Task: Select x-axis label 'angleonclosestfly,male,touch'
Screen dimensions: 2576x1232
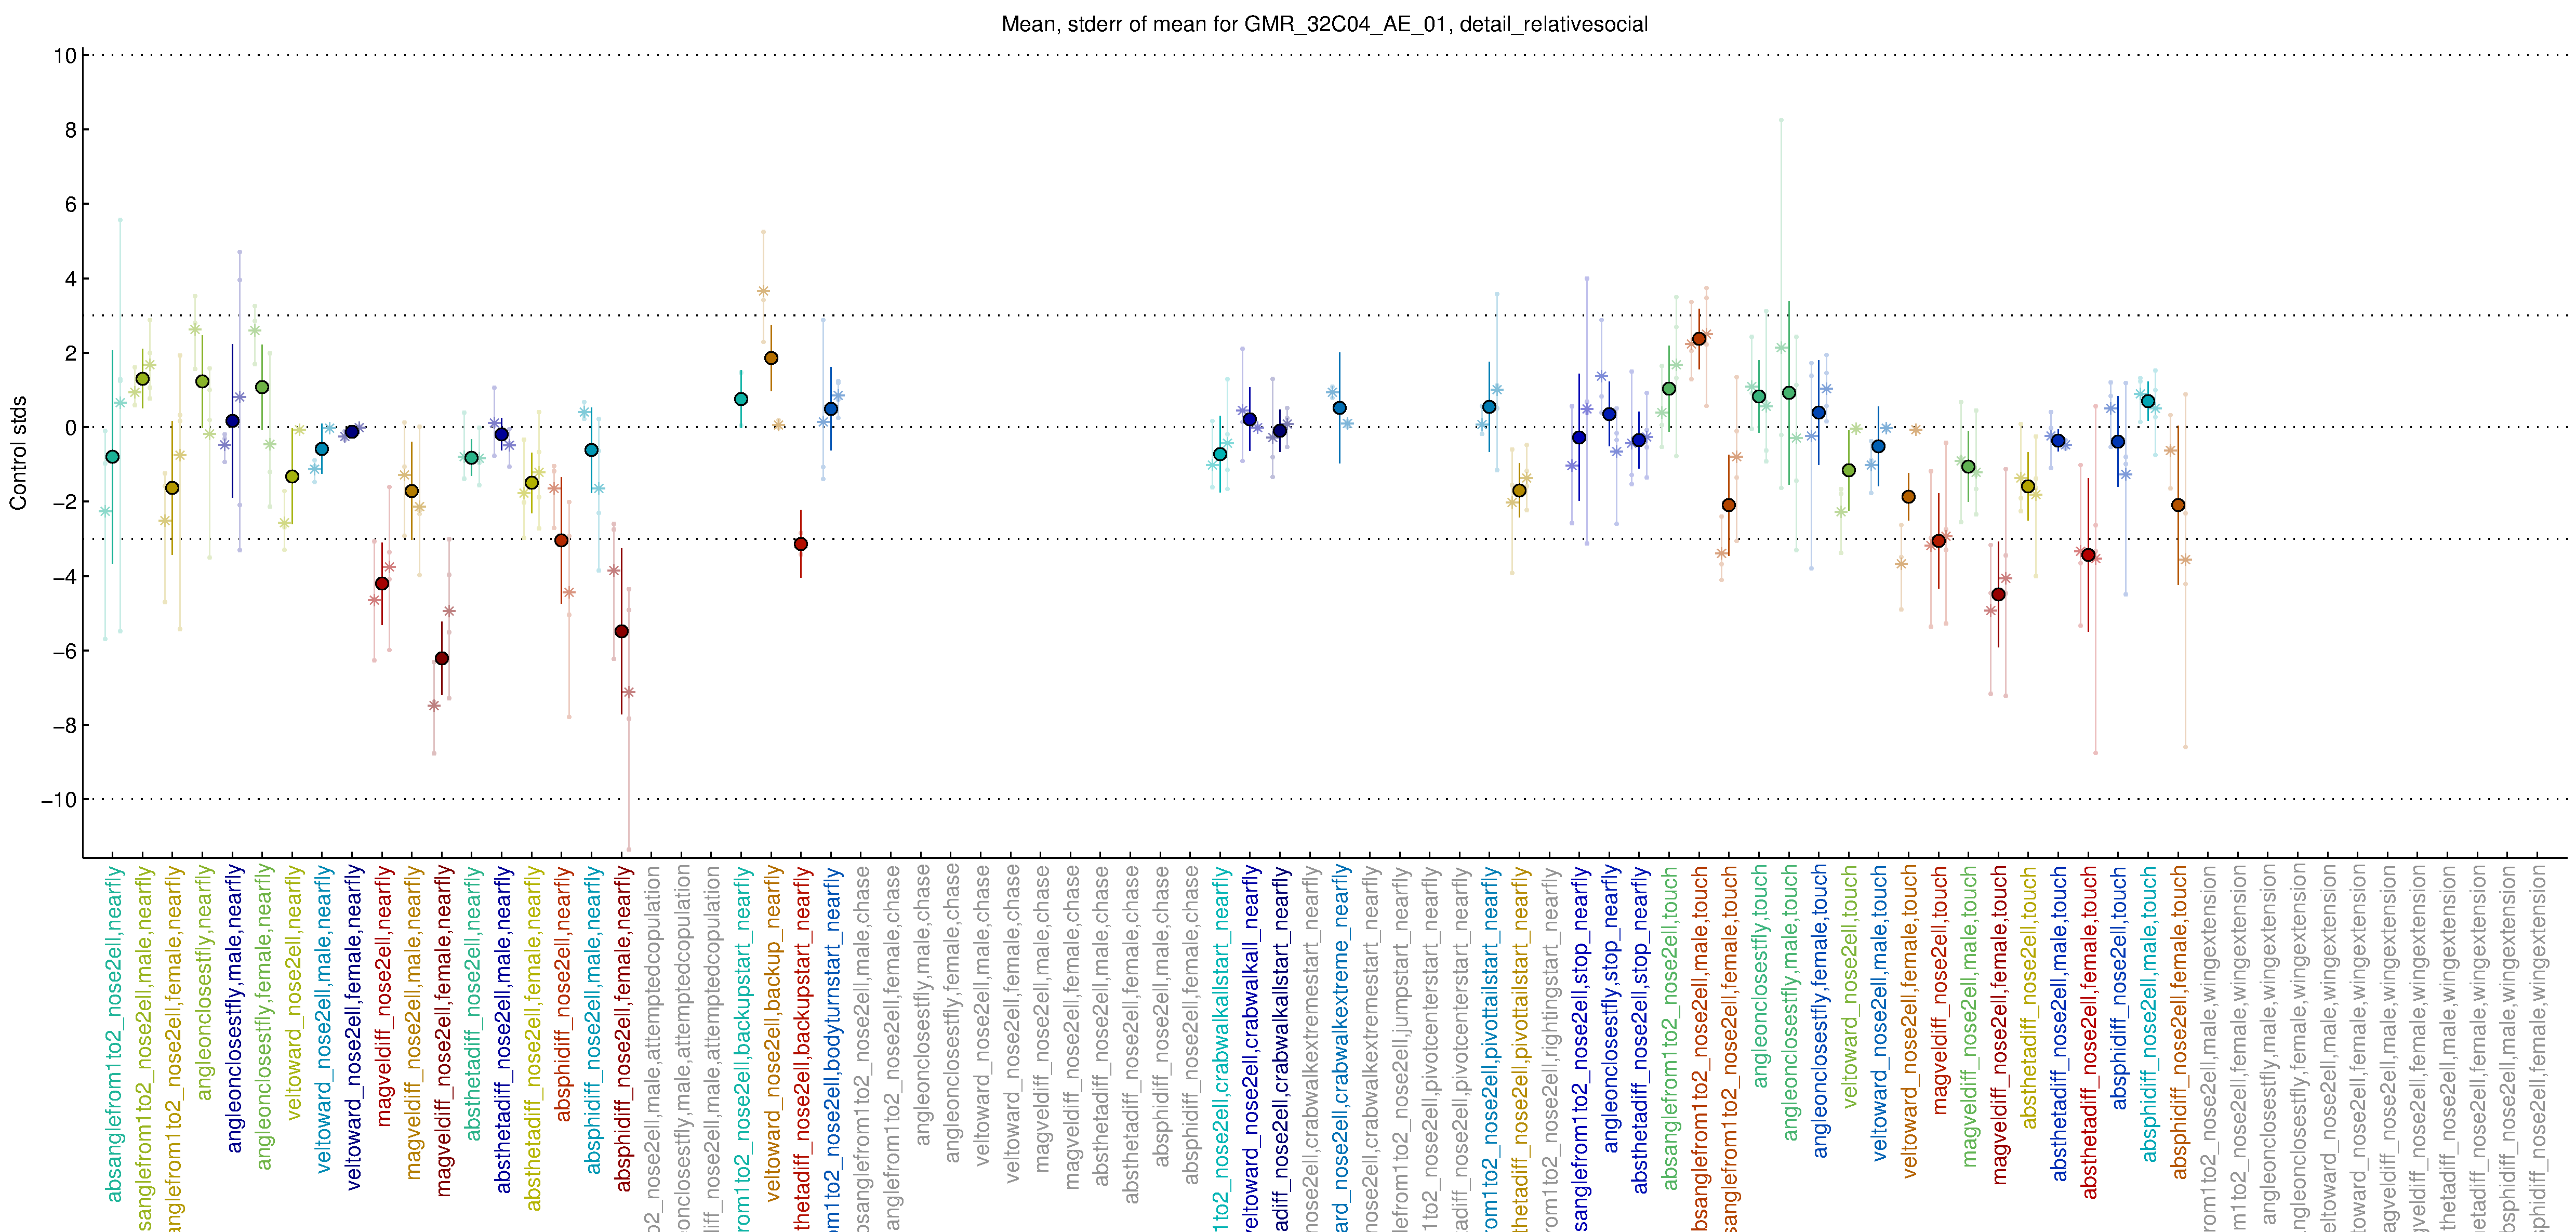Action: coord(1790,1003)
